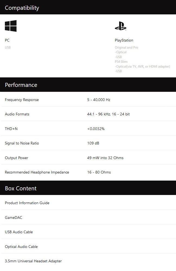
Task: Click the PlayStation platform label
Action: click(x=124, y=40)
